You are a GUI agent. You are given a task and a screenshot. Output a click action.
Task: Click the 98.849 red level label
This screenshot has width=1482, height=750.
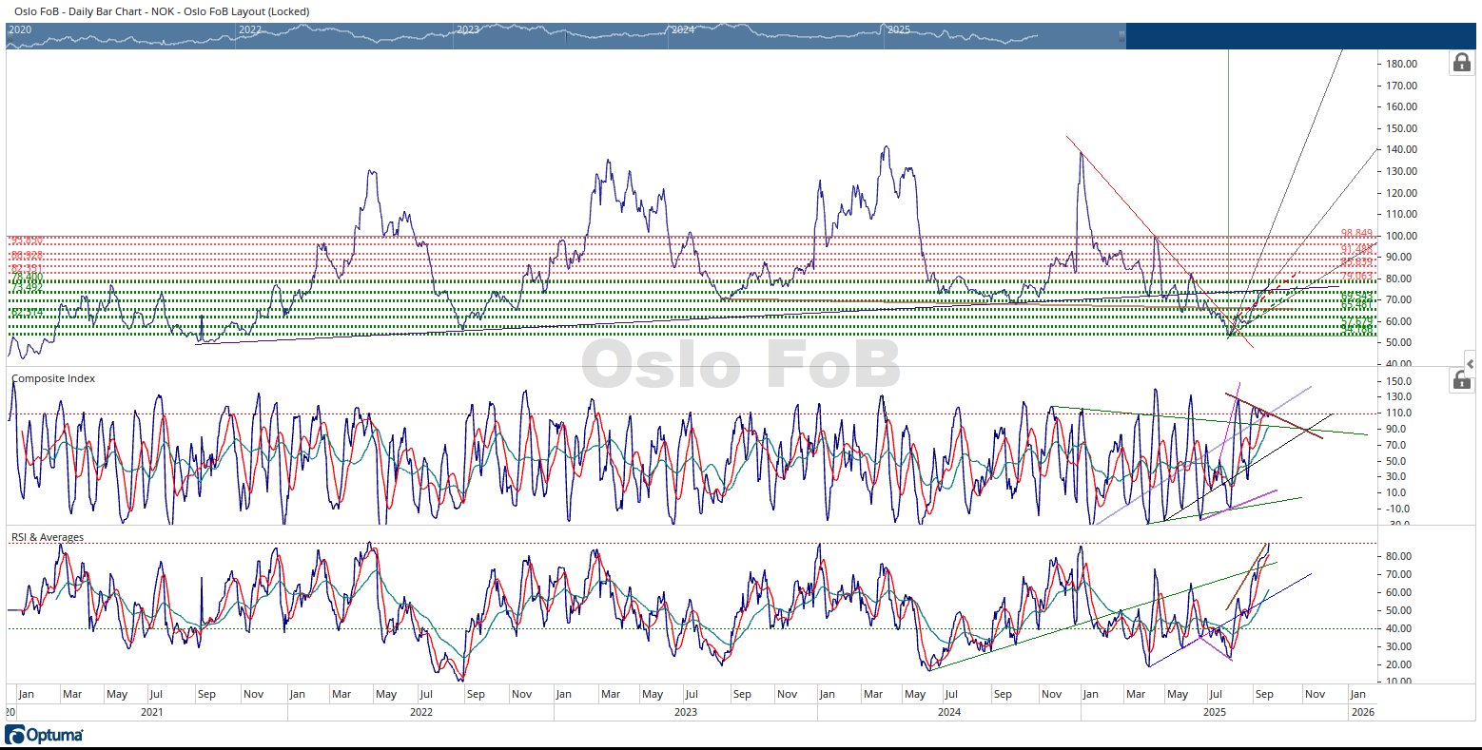[x=1356, y=233]
